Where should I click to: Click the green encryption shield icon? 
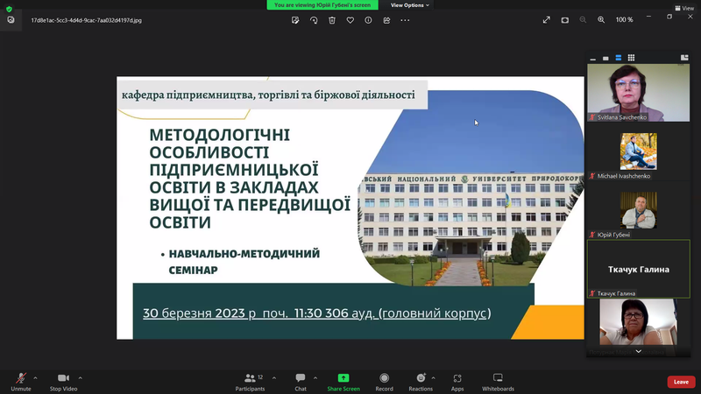(x=9, y=9)
